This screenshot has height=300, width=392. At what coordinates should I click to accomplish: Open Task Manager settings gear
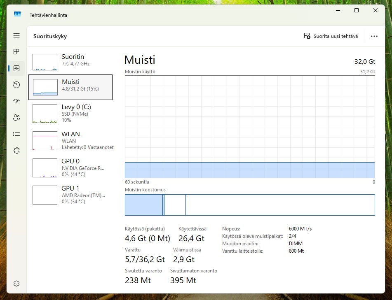pos(16,284)
